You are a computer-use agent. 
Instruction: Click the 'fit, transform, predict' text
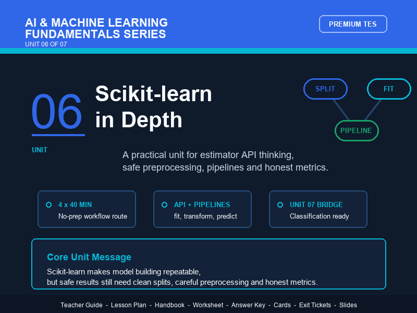coord(205,216)
